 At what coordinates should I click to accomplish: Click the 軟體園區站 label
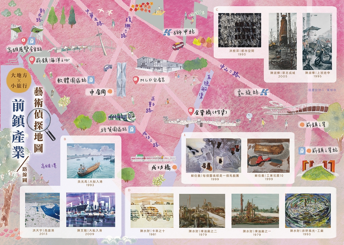pyautogui.click(x=72, y=81)
